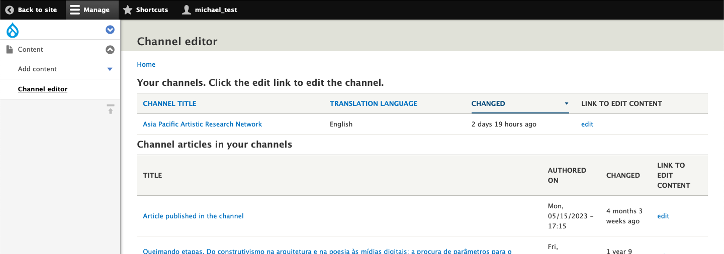Toggle sort order arrow on Changed column
Viewport: 724px width, 254px height.
(x=567, y=104)
